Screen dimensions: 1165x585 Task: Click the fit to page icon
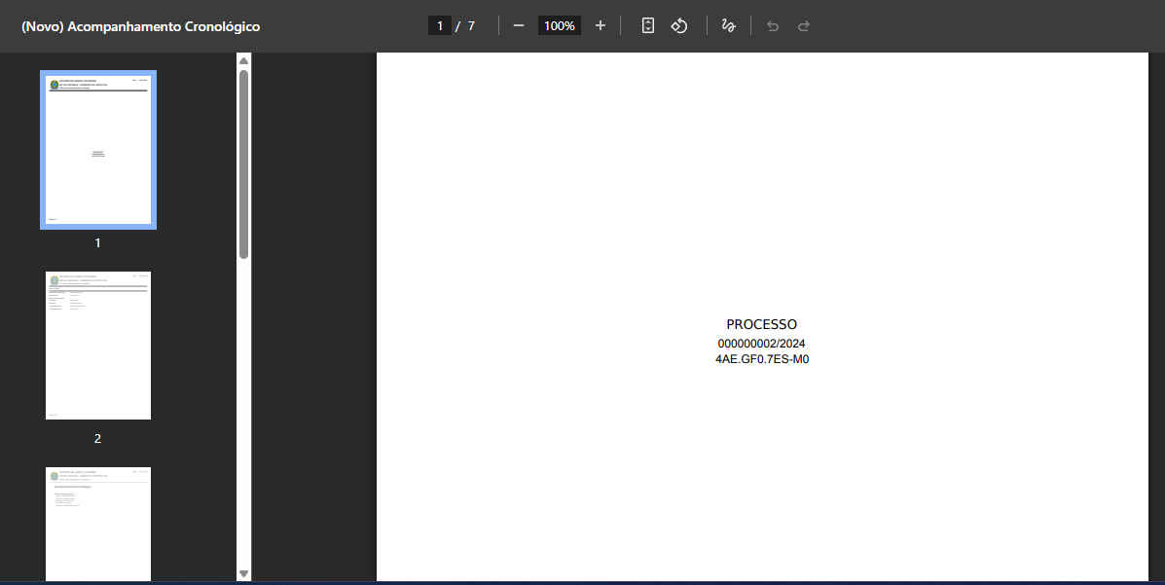[x=648, y=26]
